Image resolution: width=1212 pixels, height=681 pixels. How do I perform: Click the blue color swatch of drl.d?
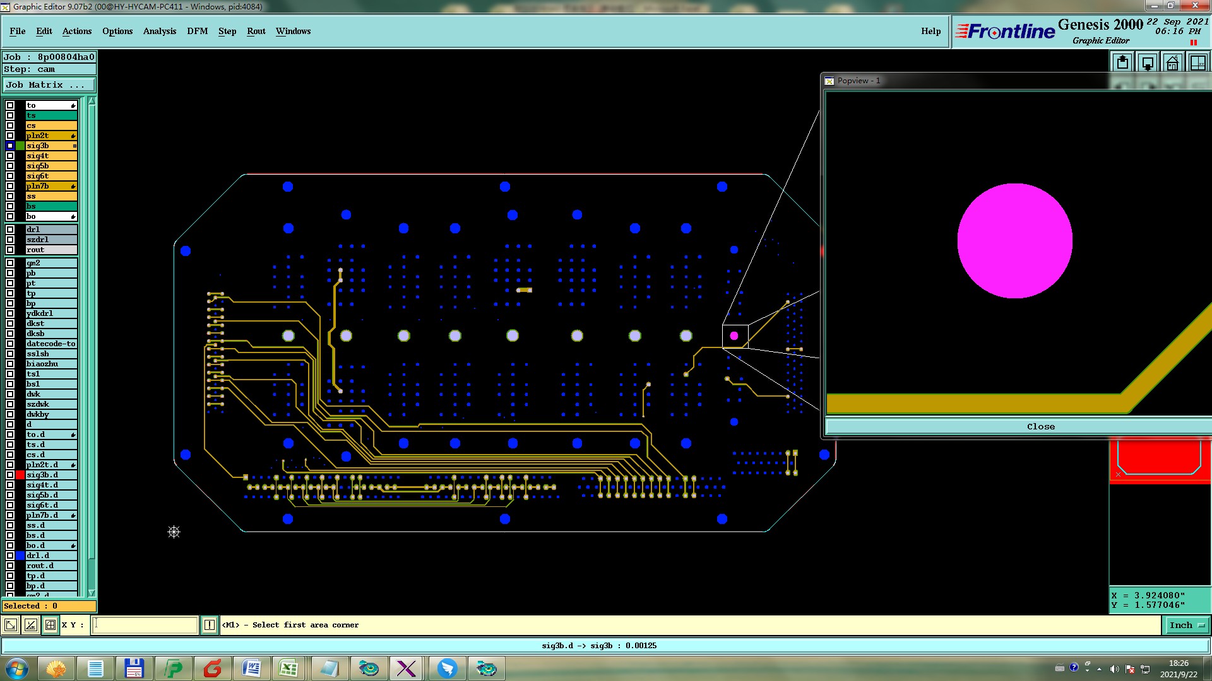[x=20, y=556]
